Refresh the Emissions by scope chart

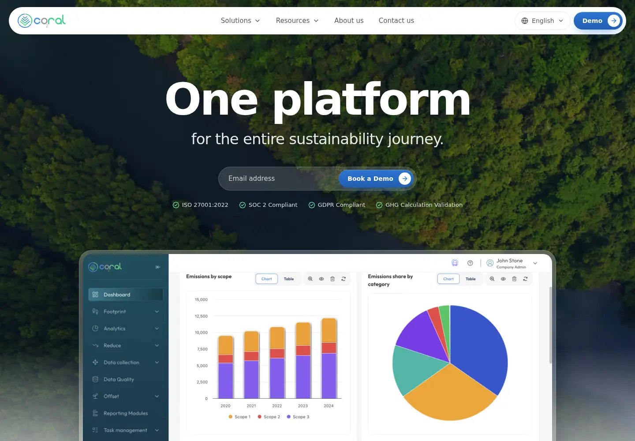coord(344,279)
